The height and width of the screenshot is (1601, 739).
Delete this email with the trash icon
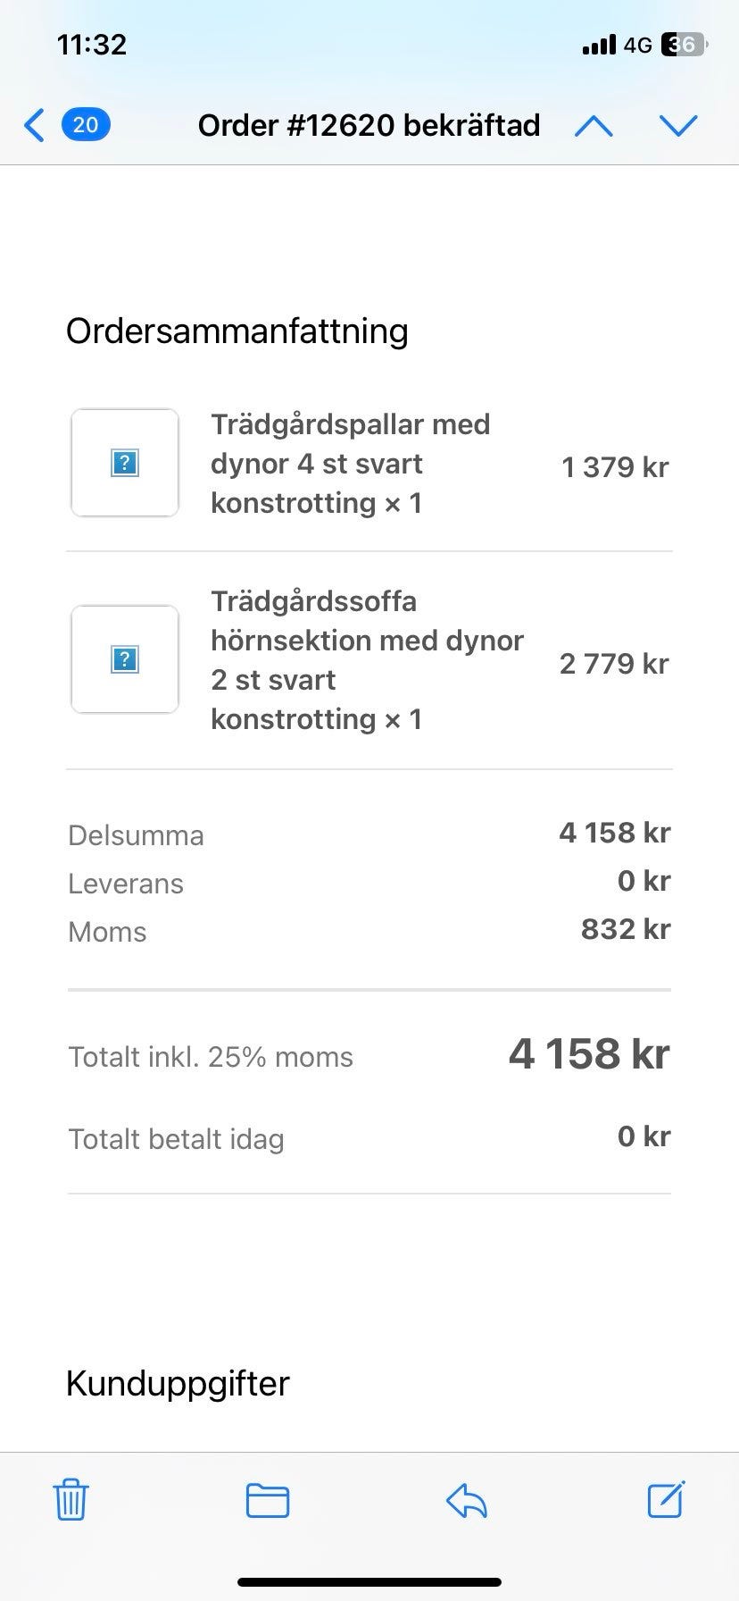coord(71,1499)
